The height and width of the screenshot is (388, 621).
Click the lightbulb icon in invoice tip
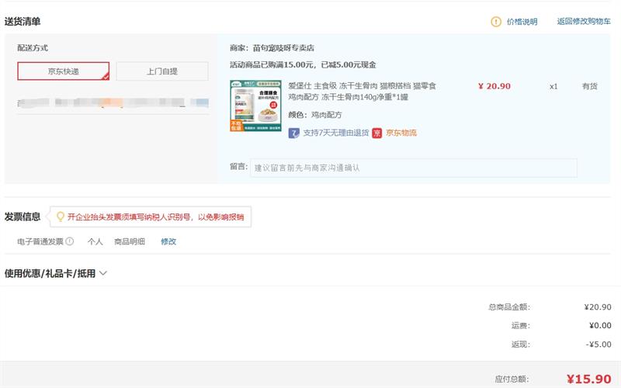[x=60, y=217]
